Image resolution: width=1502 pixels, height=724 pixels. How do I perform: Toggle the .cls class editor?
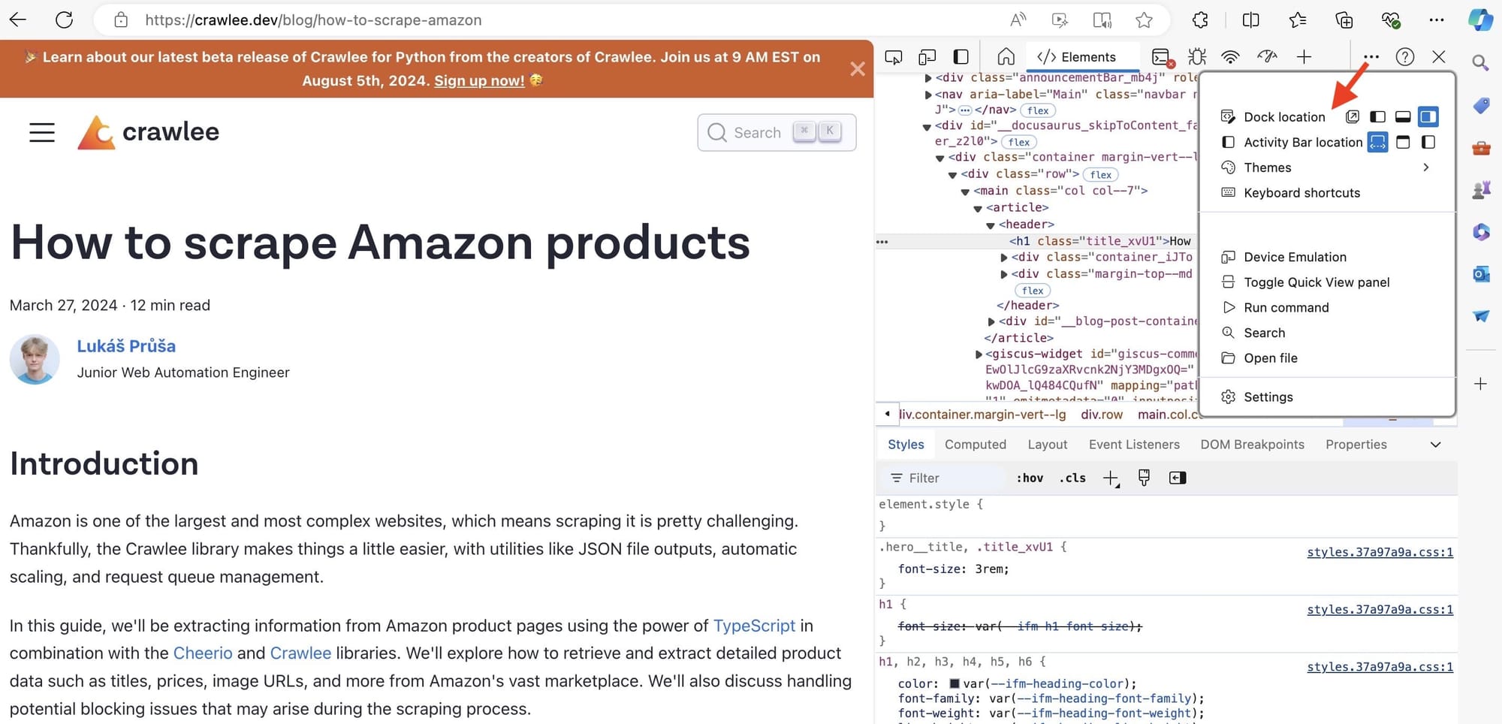pyautogui.click(x=1072, y=478)
